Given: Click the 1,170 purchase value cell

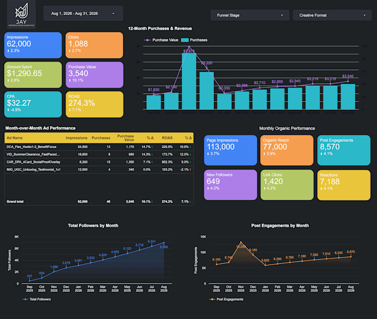Looking at the screenshot, I should click(x=130, y=147).
